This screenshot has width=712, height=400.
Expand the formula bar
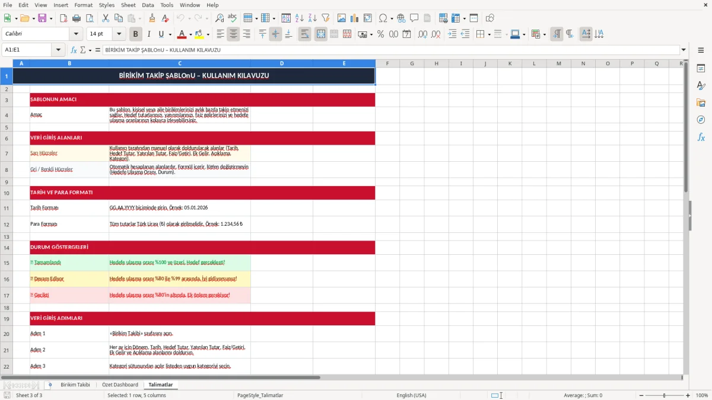point(684,50)
